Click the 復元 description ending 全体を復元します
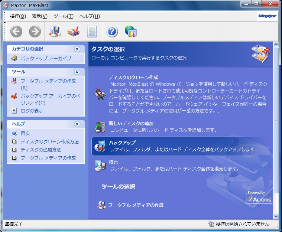The width and height of the screenshot is (282, 232). pyautogui.click(x=175, y=169)
